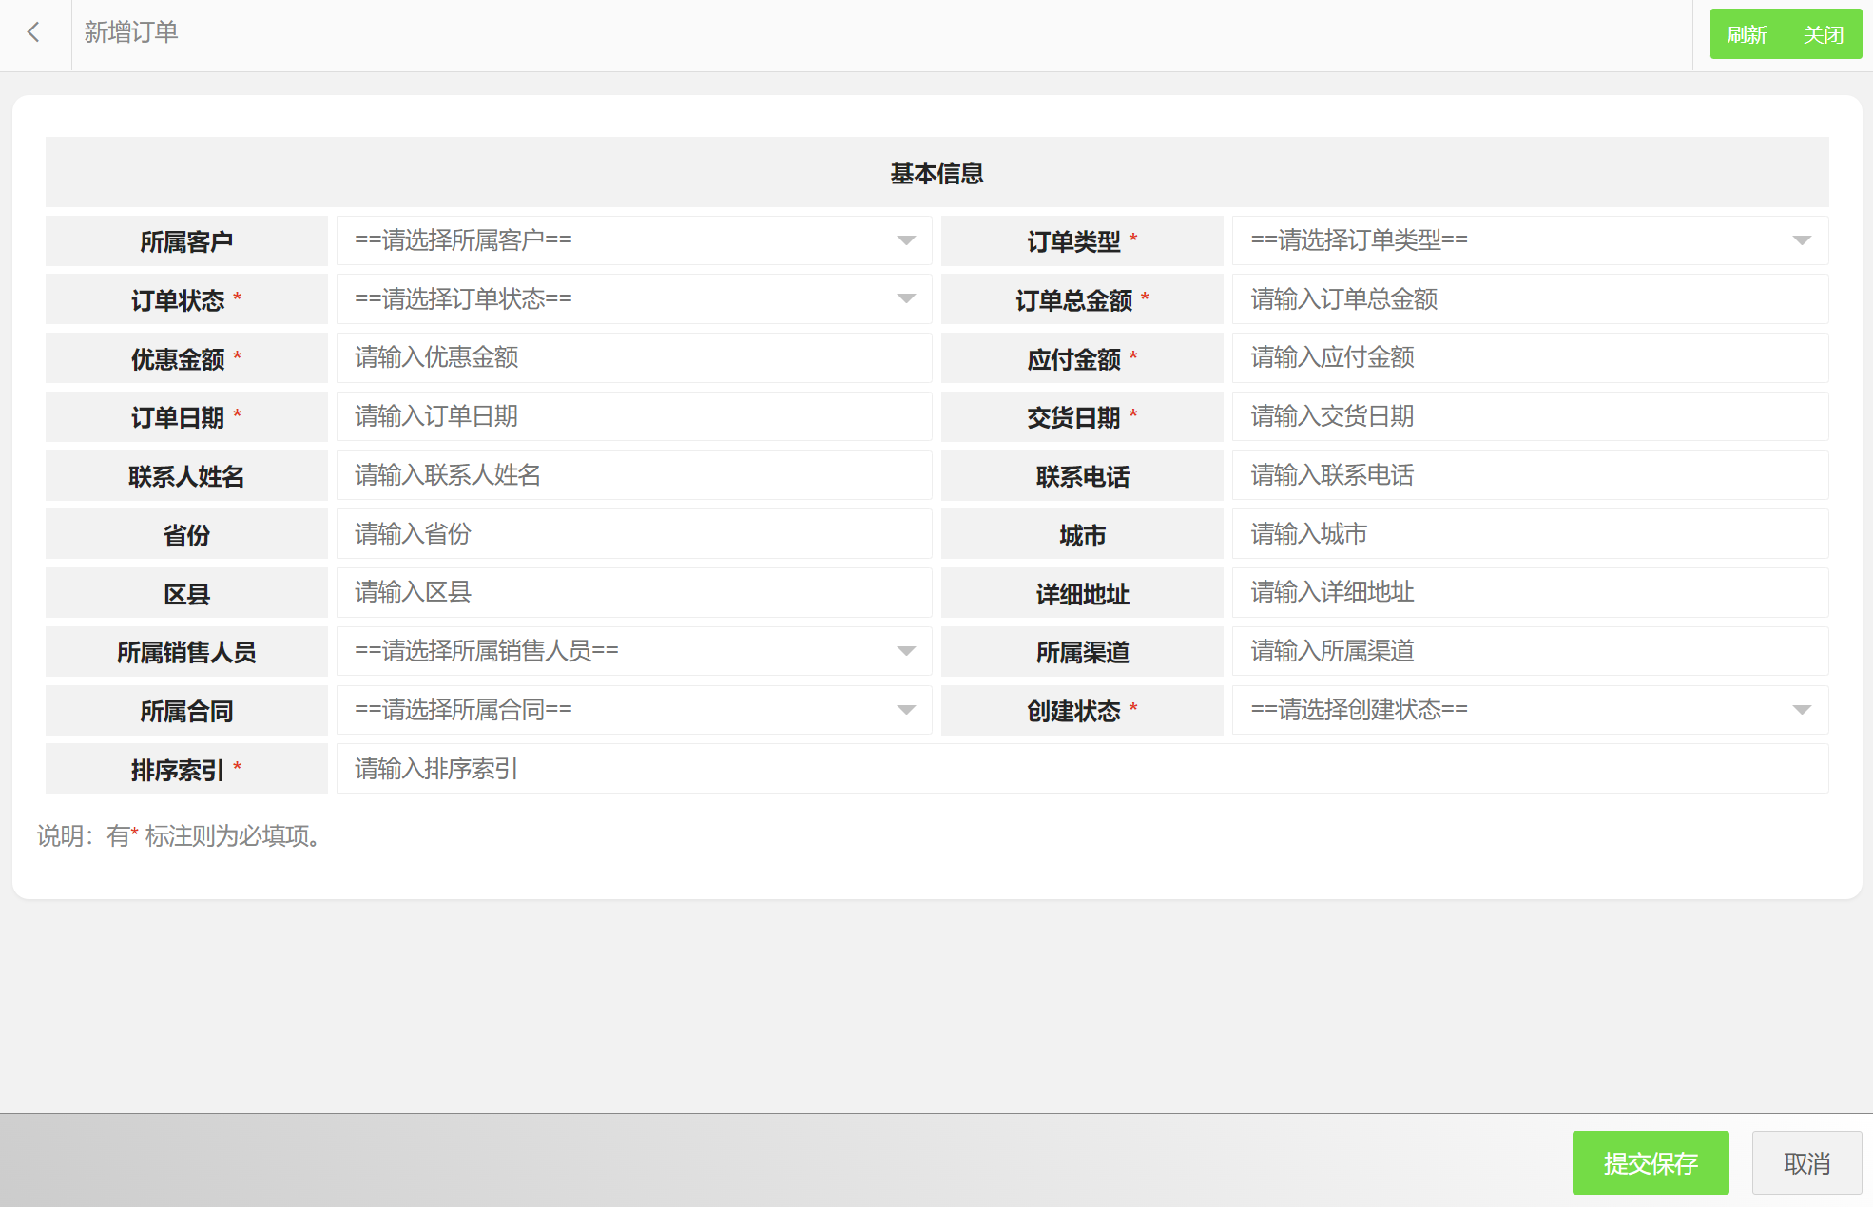Expand the 创建状态 creation status dropdown

click(1529, 710)
